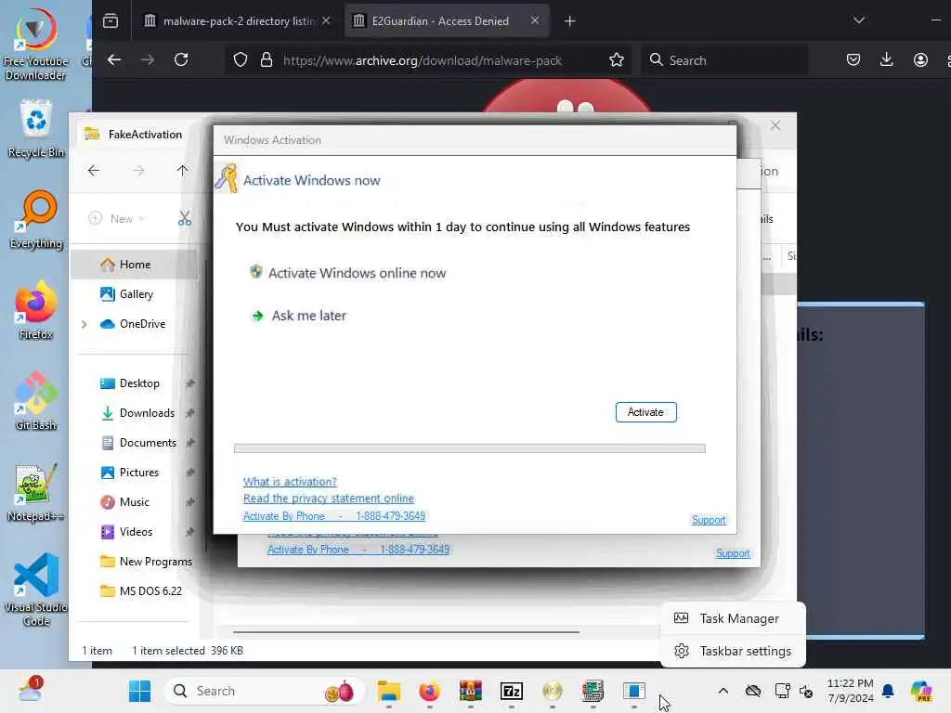Open Firefox from the taskbar
Image resolution: width=951 pixels, height=713 pixels.
click(429, 691)
